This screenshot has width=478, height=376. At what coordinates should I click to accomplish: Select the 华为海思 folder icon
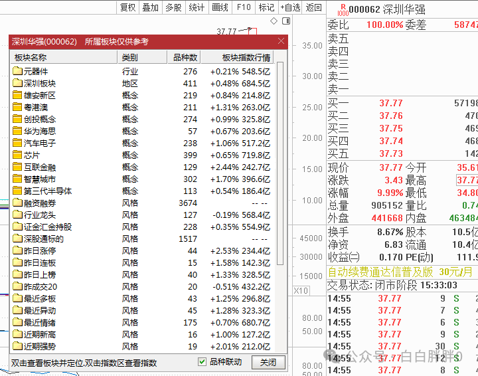[x=18, y=131]
